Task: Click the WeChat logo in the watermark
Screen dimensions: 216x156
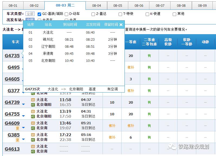Action: (172, 147)
